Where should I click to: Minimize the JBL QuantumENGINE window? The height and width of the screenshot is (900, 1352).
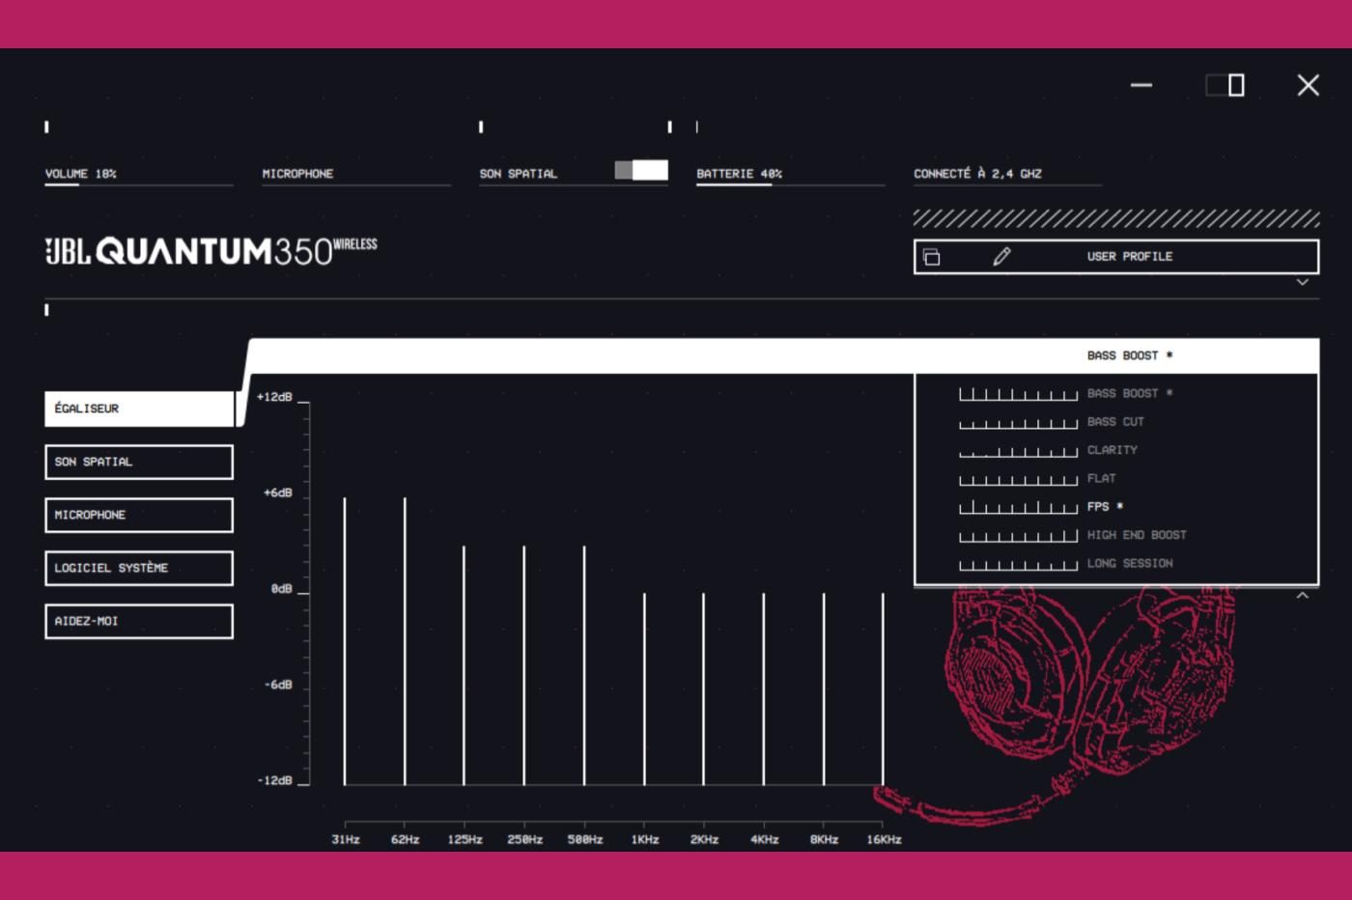(1141, 85)
